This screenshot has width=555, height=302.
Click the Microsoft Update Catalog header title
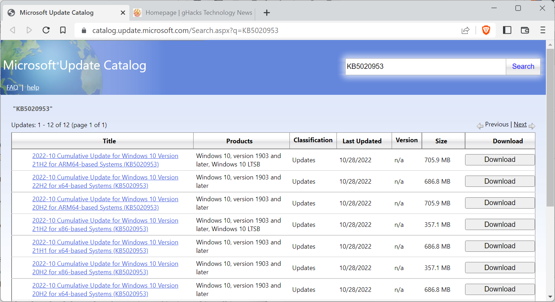[x=74, y=65]
